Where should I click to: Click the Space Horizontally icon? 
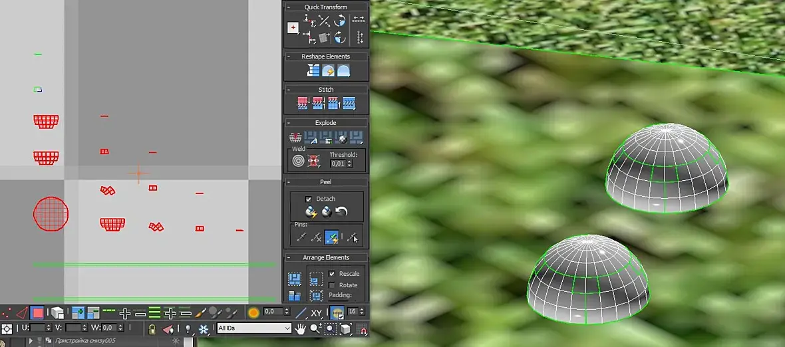[359, 19]
